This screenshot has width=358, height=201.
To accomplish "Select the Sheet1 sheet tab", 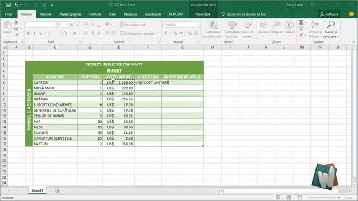I will coord(37,190).
